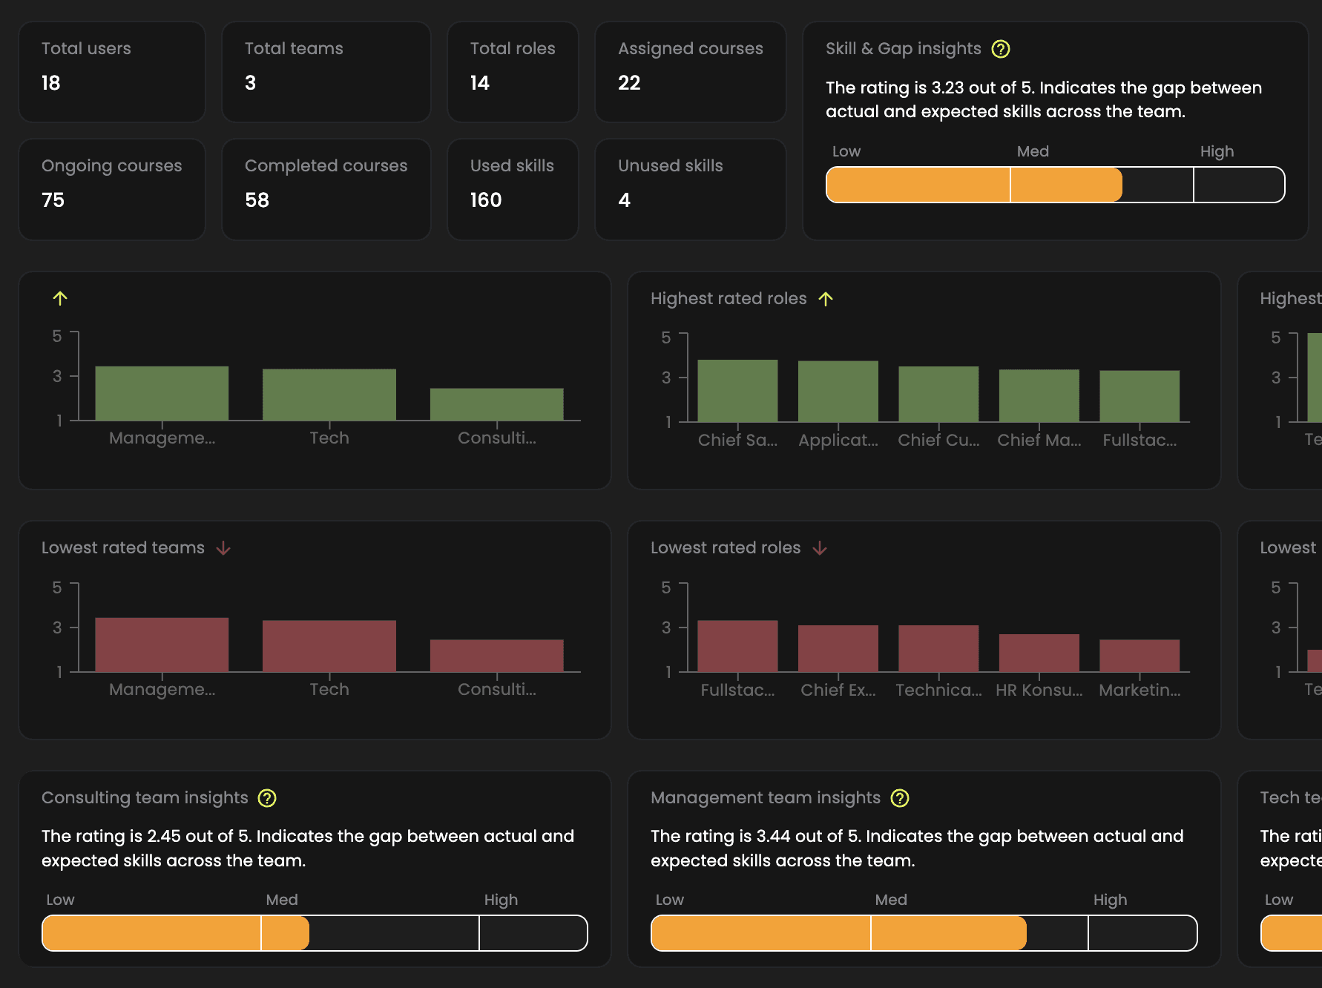Screen dimensions: 1322x988
Task: Select the Technica... bar in Lowest rated roles
Action: [938, 648]
